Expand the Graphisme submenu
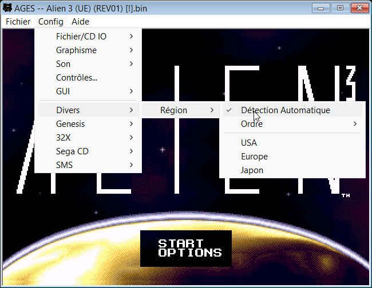This screenshot has height=288, width=372. click(88, 50)
